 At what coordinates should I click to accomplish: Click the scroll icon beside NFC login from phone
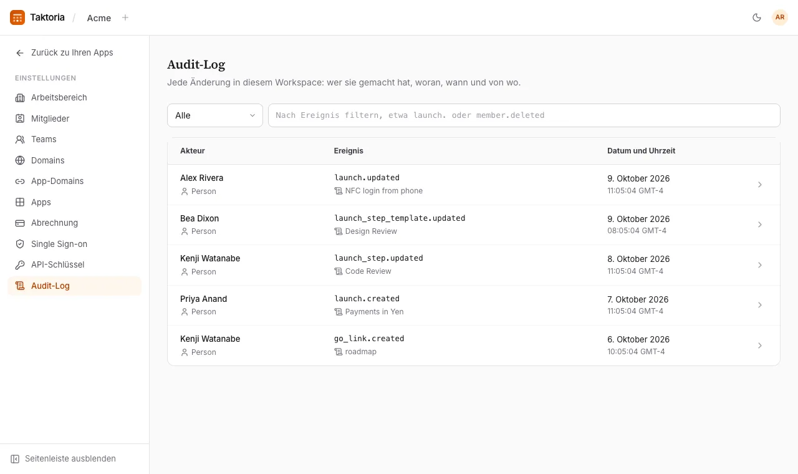339,191
